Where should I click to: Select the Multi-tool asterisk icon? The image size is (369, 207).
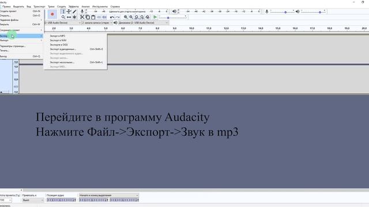[x=74, y=17]
